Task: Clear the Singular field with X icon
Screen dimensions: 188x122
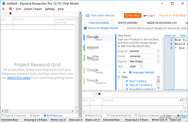Action: (x=158, y=51)
